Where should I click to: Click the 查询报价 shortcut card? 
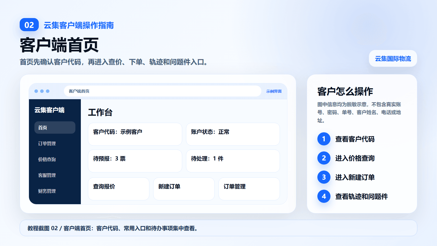119,189
